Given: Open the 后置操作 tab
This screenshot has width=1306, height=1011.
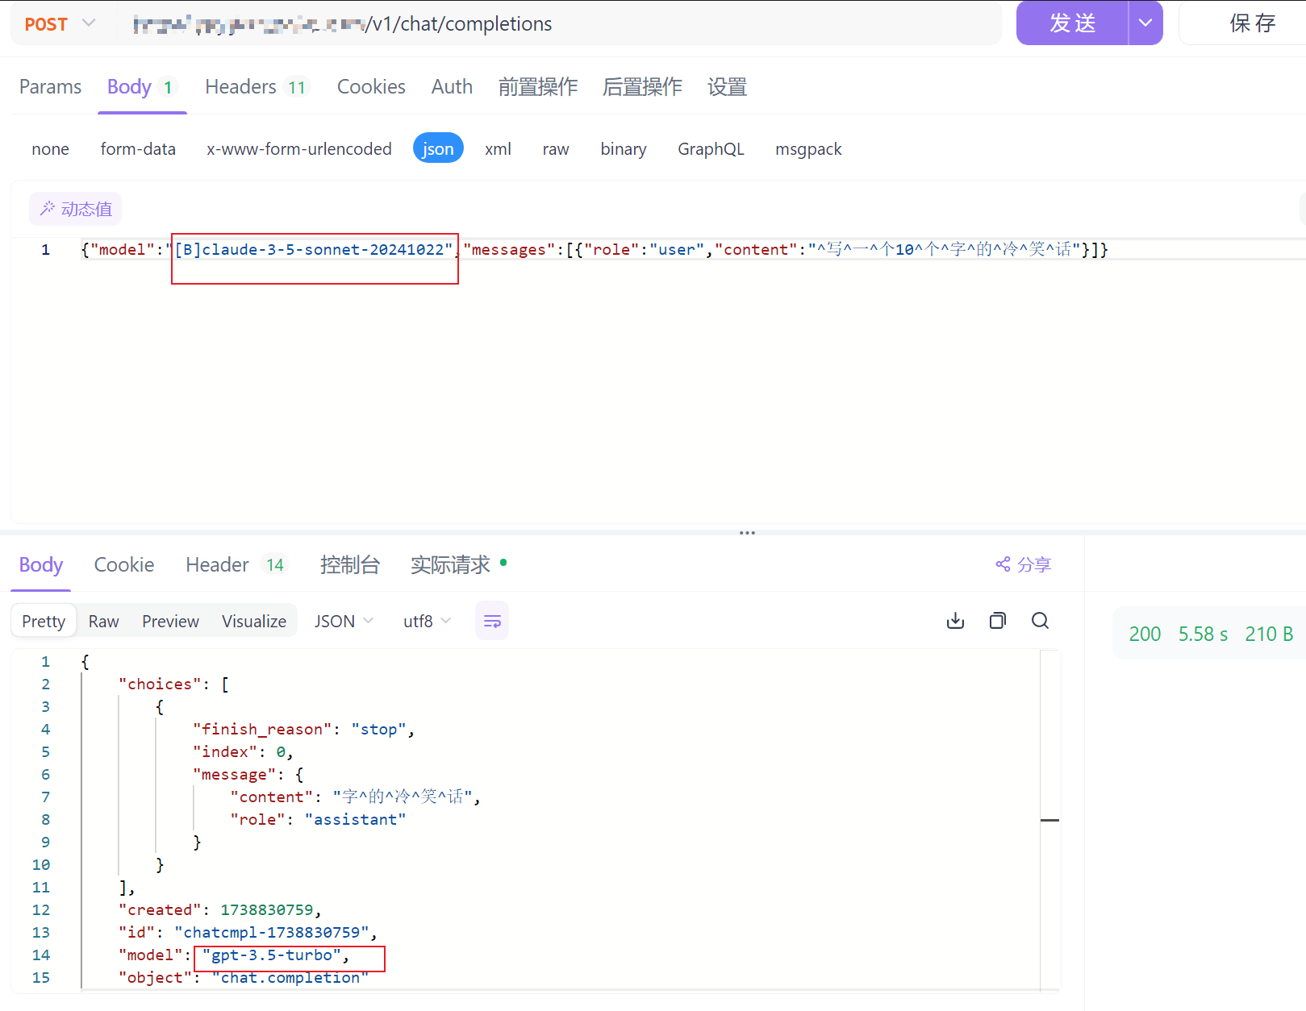Looking at the screenshot, I should pos(642,86).
